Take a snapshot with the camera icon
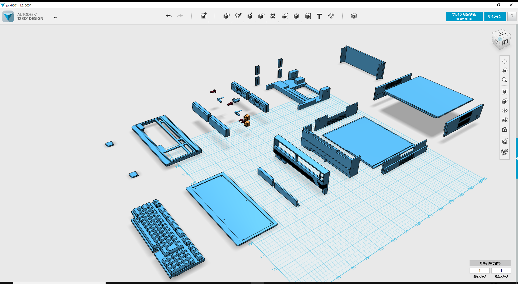 pyautogui.click(x=505, y=129)
